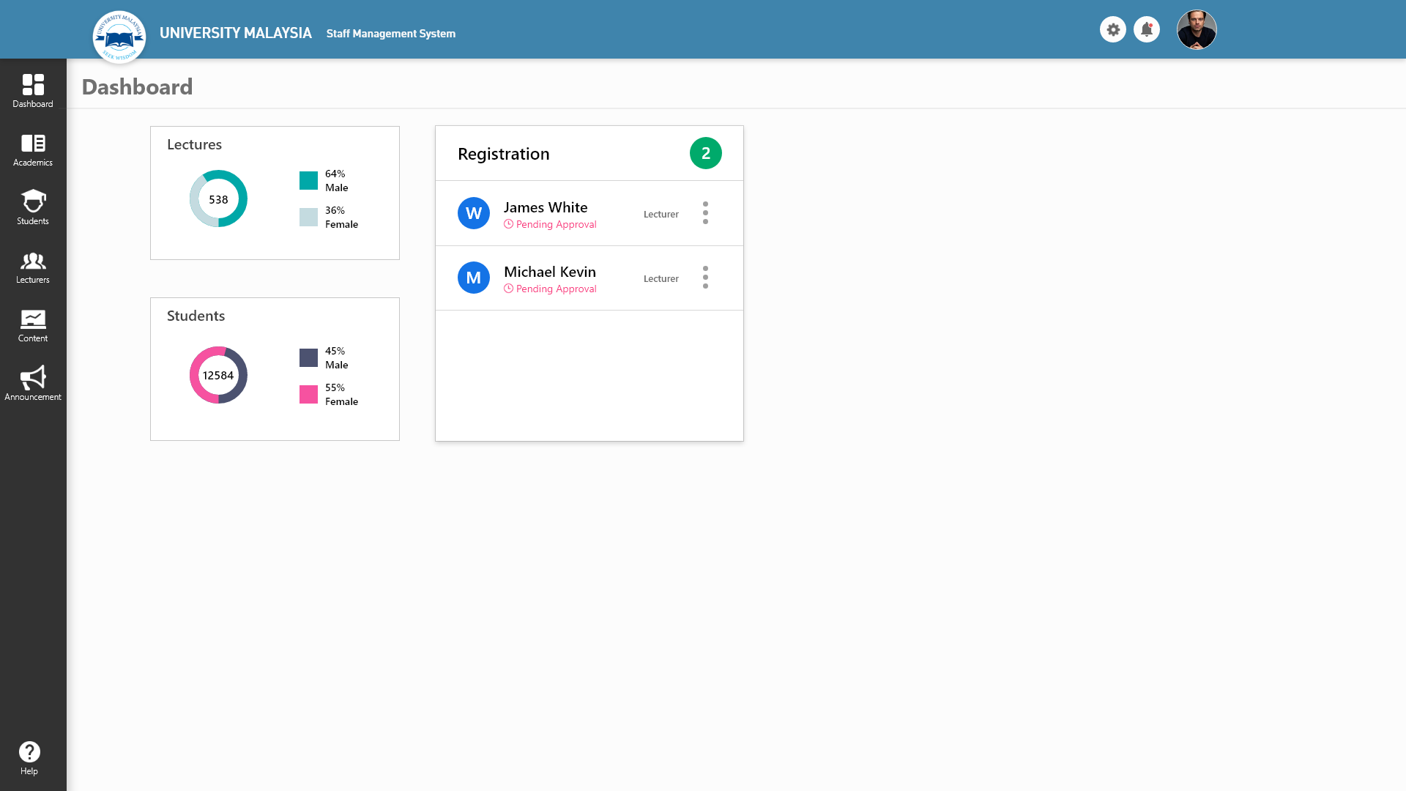Click the Lectures donut chart showing 538
Screen dimensions: 1406x791
[218, 198]
